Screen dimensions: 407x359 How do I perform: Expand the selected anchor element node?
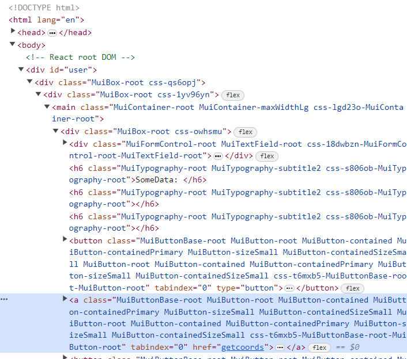(65, 299)
